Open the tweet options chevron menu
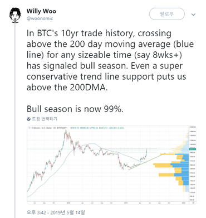Viewport: 206px width, 218px height. point(193,14)
